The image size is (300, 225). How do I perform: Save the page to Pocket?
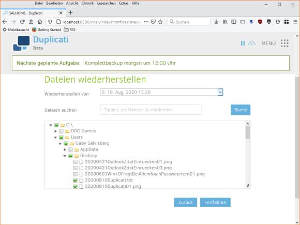click(x=153, y=22)
